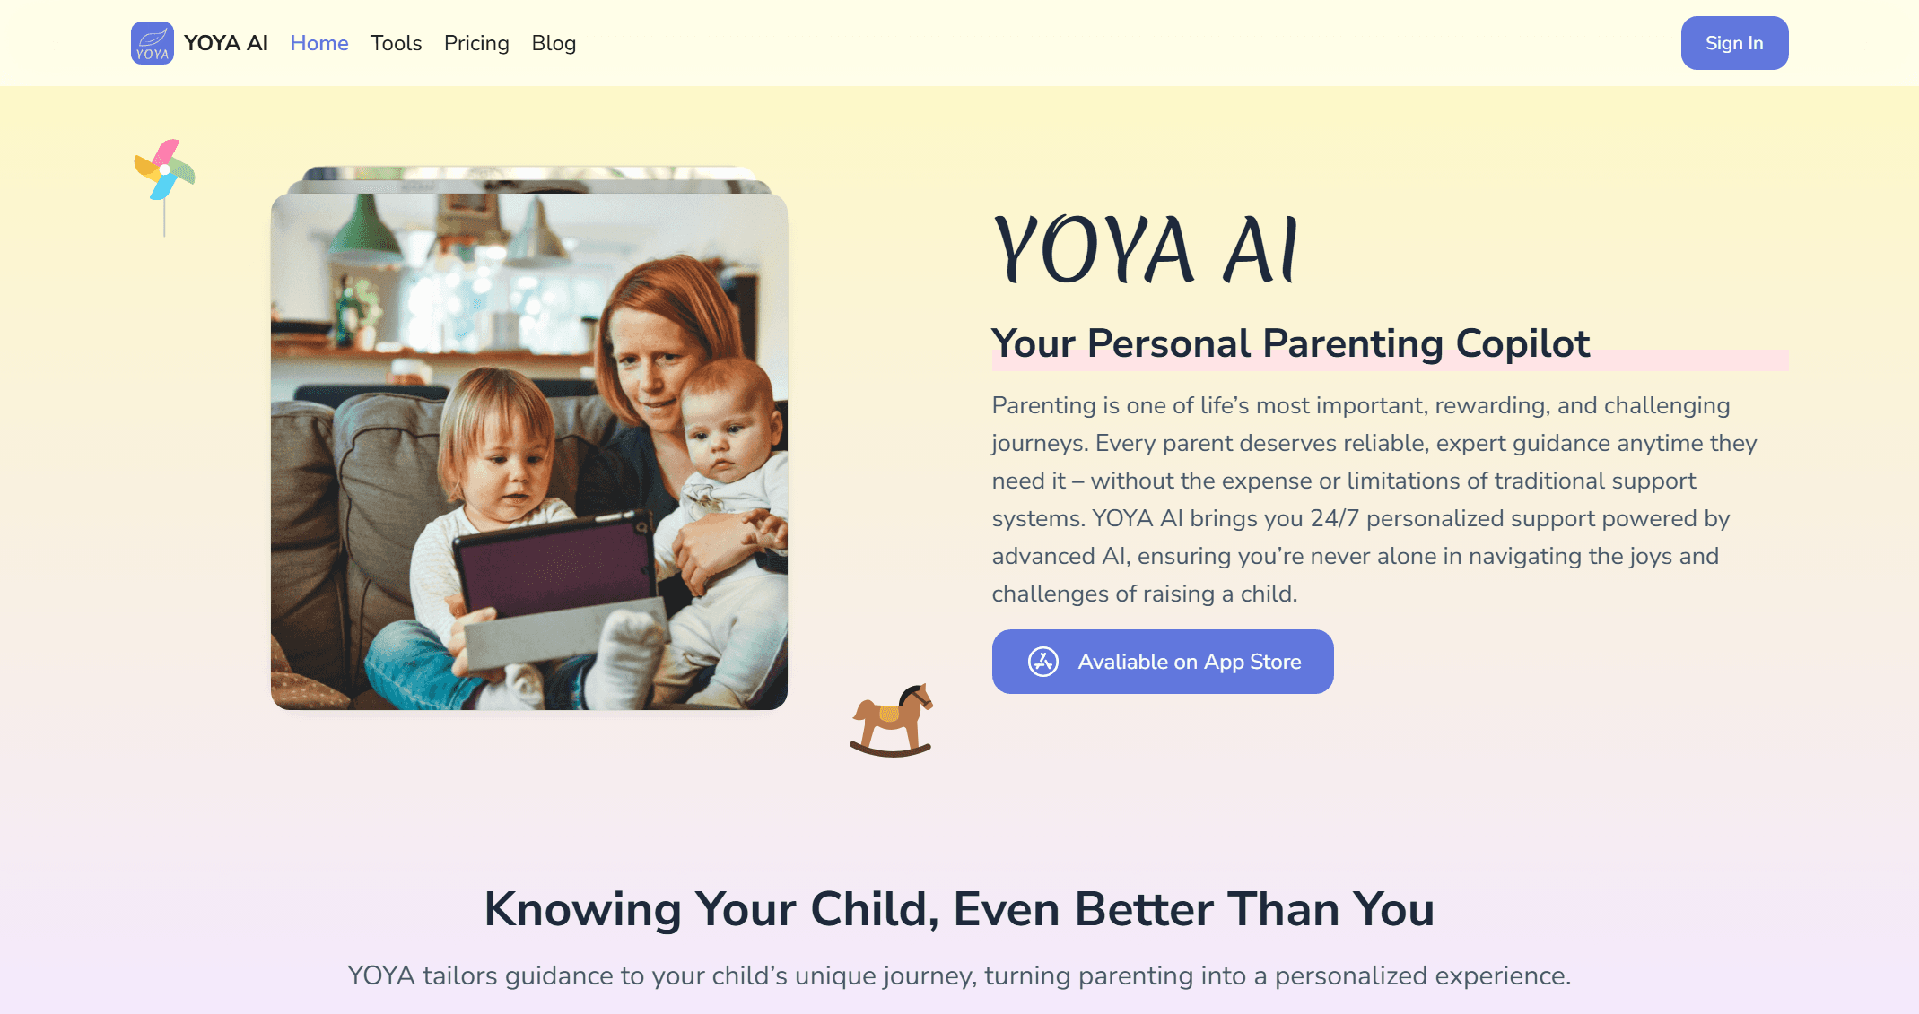The width and height of the screenshot is (1919, 1014).
Task: Click the large cursive "YOYA AI" heading
Action: (1146, 250)
